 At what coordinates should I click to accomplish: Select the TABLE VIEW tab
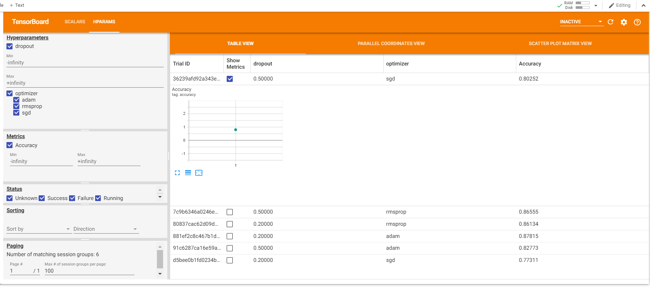[240, 44]
